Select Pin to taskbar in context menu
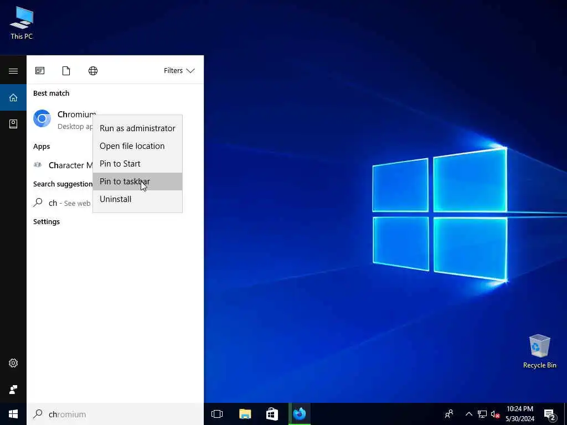 click(137, 182)
